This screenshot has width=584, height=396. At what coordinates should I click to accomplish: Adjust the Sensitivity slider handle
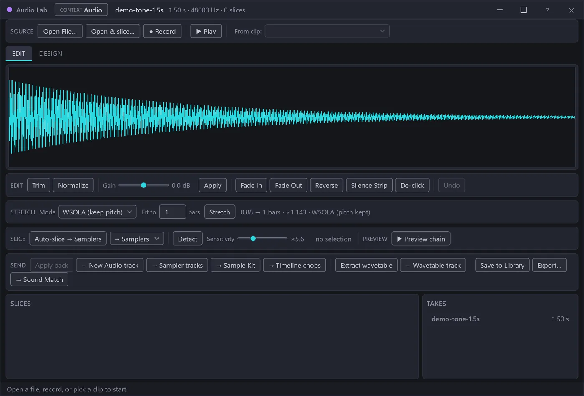253,239
